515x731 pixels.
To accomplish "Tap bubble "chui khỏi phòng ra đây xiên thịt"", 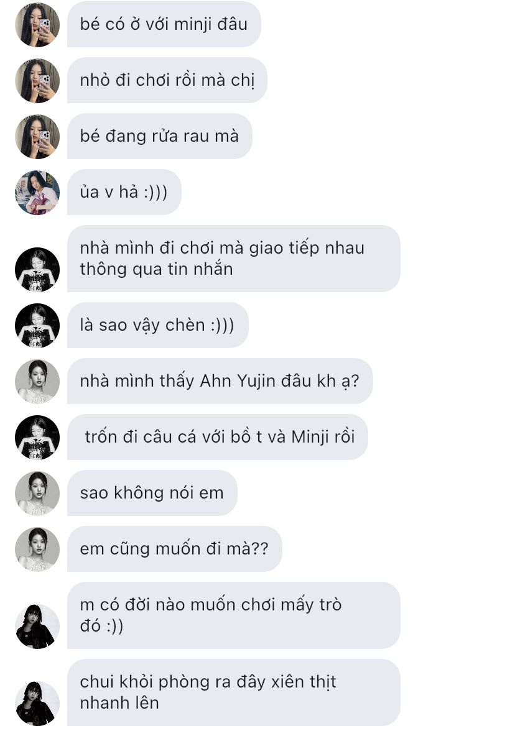I will click(233, 692).
